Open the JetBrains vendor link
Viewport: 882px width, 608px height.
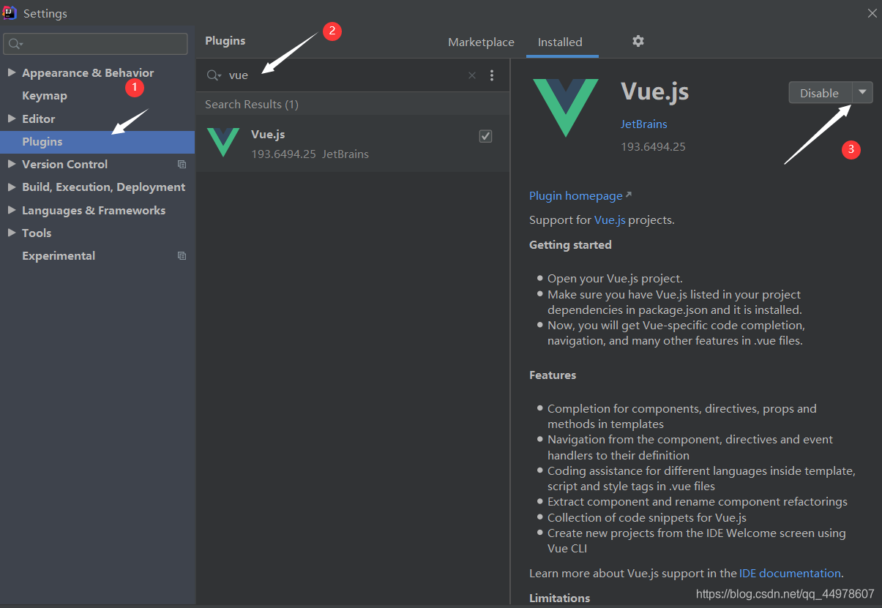tap(644, 124)
